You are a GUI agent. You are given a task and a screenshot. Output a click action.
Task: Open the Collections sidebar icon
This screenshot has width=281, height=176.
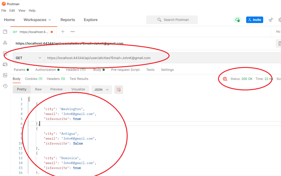pos(5,32)
